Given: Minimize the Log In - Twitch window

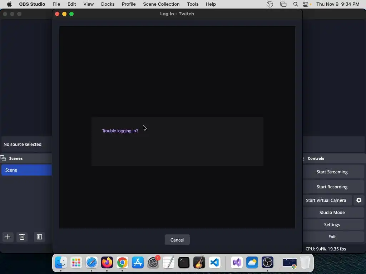Looking at the screenshot, I should tap(64, 14).
